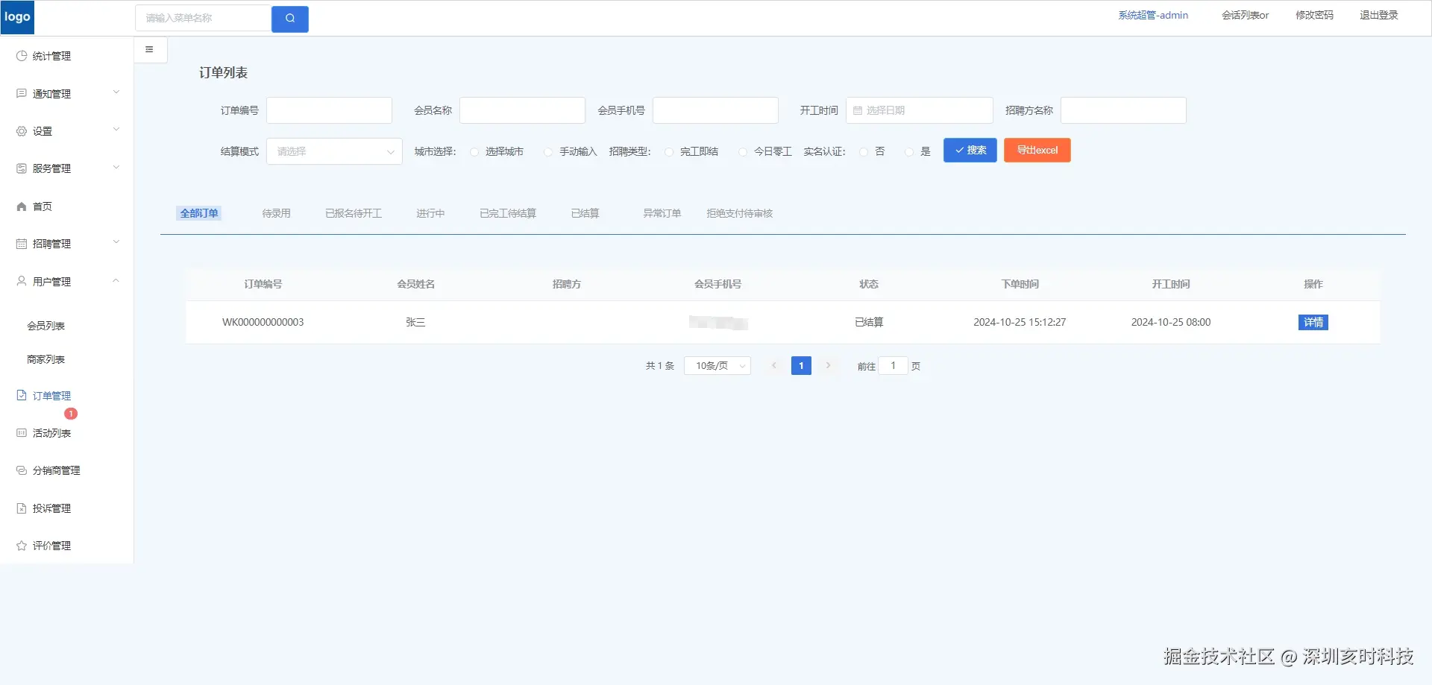
Task: Click the 招聘管理 list icon
Action: click(x=22, y=244)
